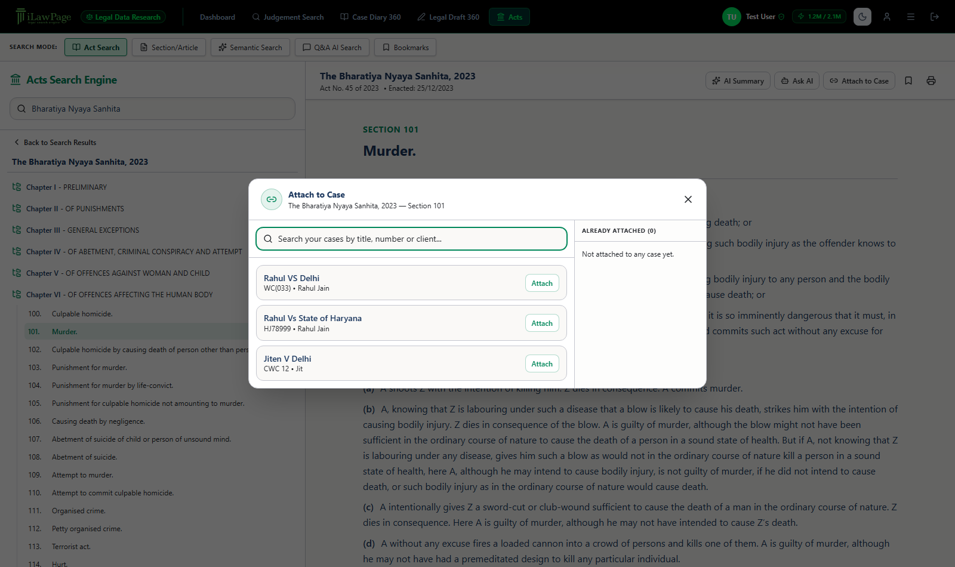This screenshot has height=567, width=955.
Task: Toggle dark mode moon icon
Action: pos(862,17)
